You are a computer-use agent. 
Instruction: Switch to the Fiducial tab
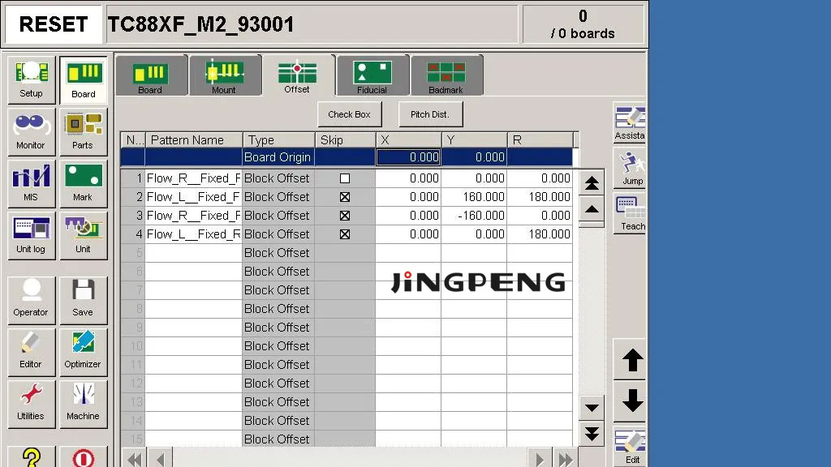click(372, 75)
